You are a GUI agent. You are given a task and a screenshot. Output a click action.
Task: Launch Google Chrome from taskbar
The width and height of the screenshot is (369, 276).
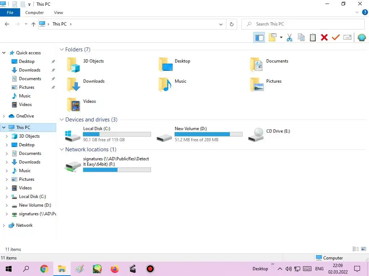44,269
